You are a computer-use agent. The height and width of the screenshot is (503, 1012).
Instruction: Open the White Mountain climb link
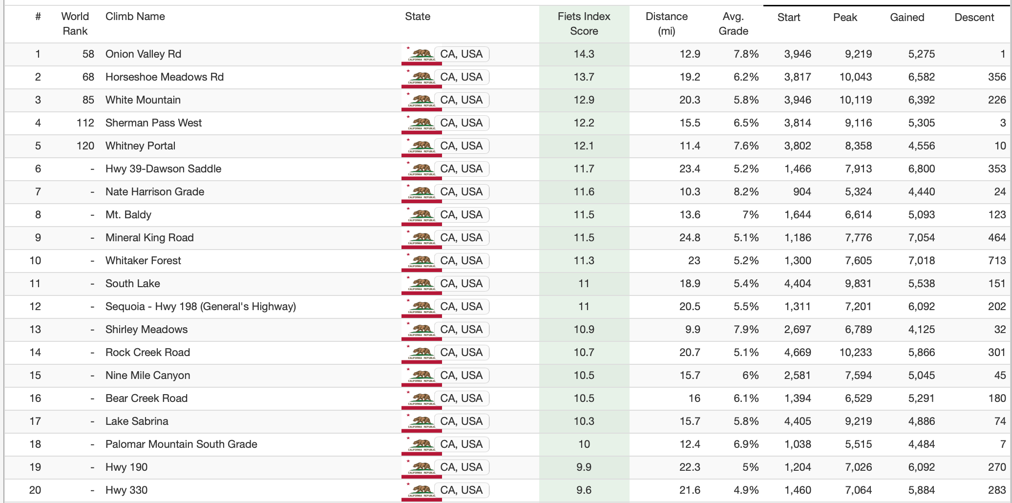coord(143,100)
